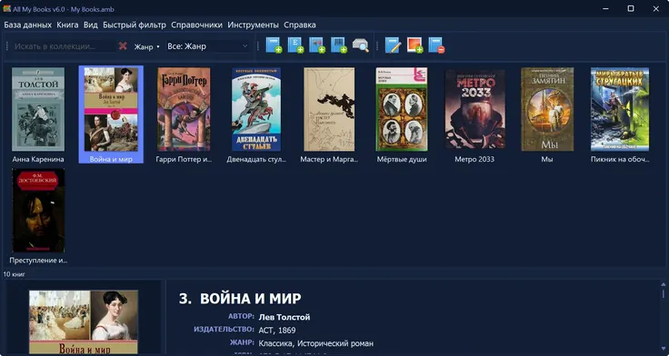Click the 'Метро 2033' title label

click(474, 160)
